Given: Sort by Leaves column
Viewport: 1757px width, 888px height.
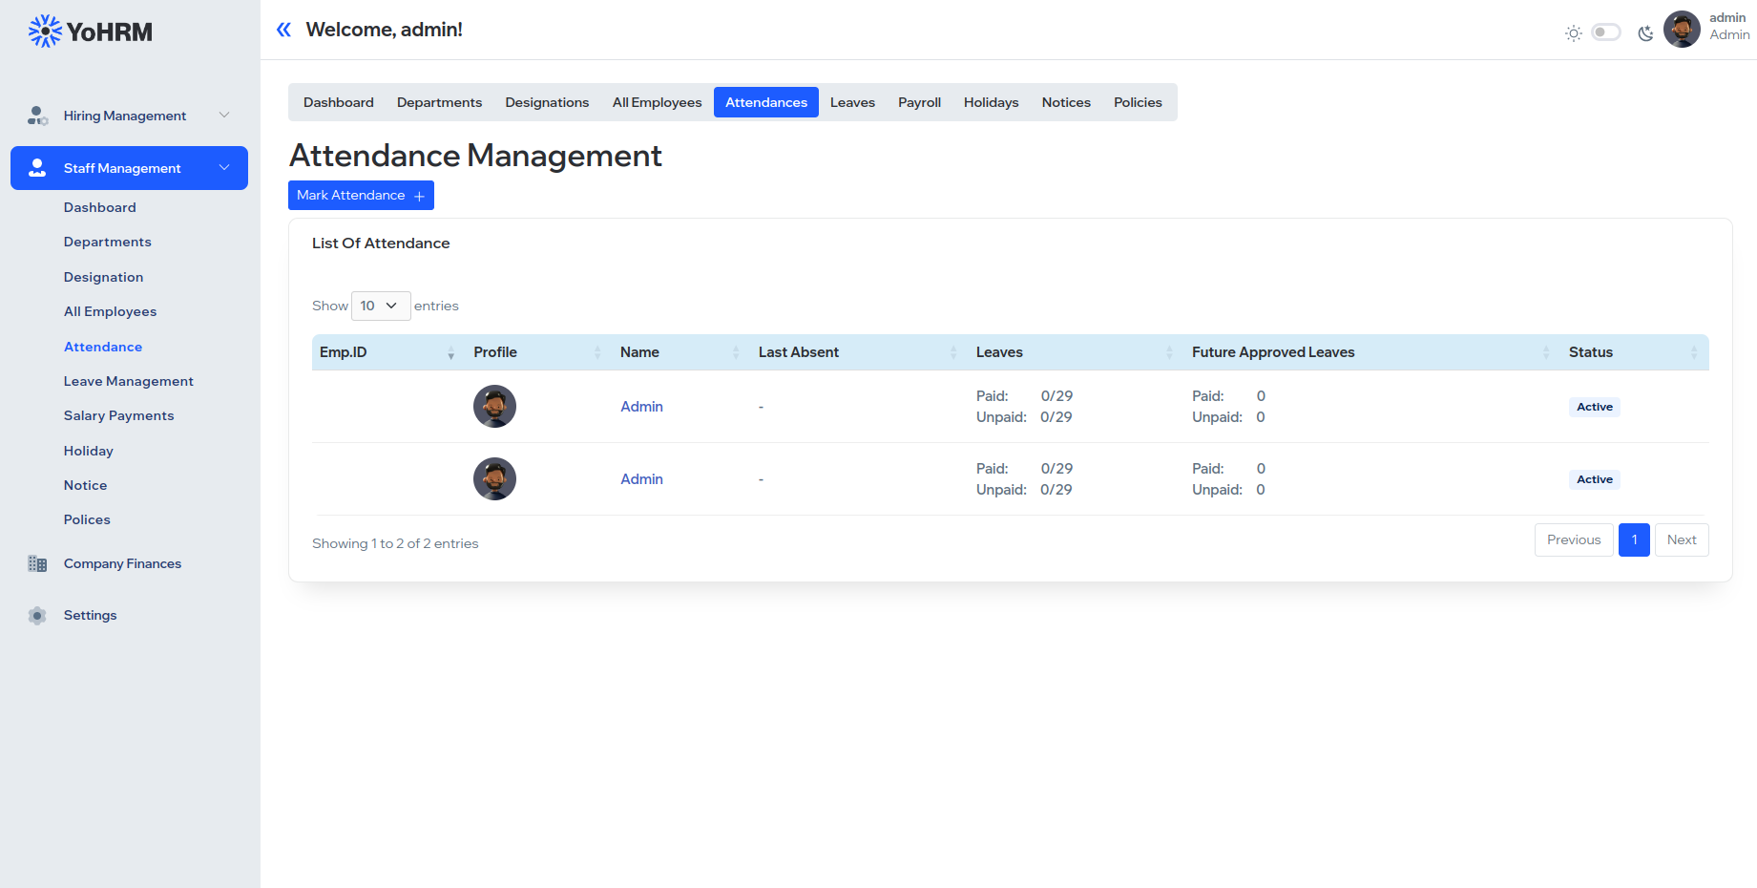Looking at the screenshot, I should pyautogui.click(x=1076, y=352).
